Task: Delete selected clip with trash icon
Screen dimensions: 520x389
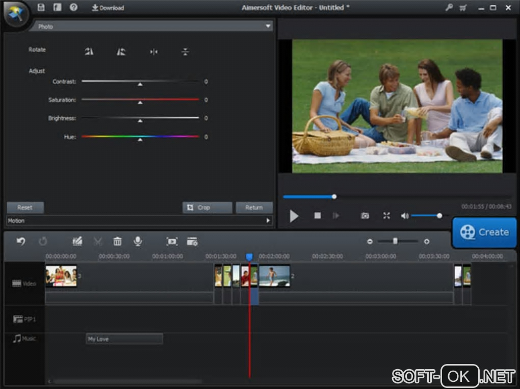Action: pyautogui.click(x=117, y=241)
